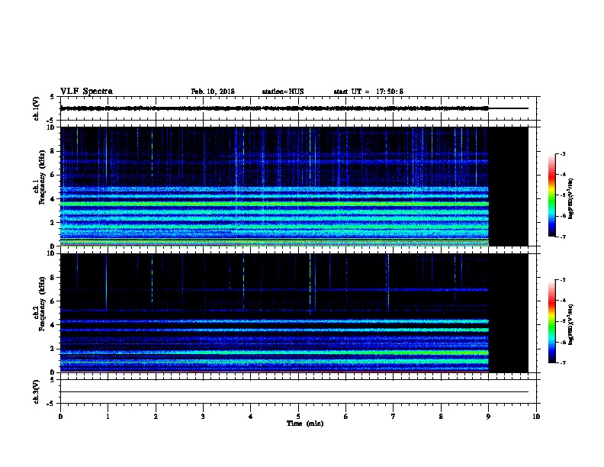Click the "-5" tick on the ch.2 colorbar
604x467 pixels.
point(562,321)
